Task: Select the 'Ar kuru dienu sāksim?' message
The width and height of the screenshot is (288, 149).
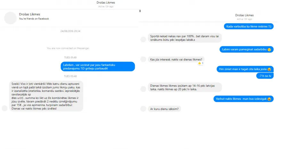Action: point(164,109)
